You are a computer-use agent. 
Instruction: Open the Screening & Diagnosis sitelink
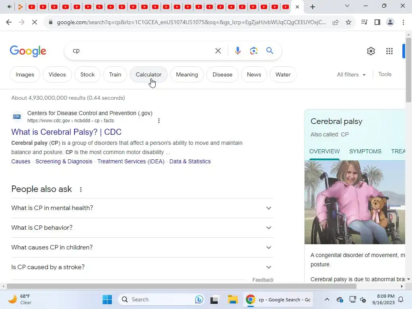pos(64,161)
